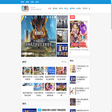Click the third link in the blue top bar

click(x=32, y=2)
